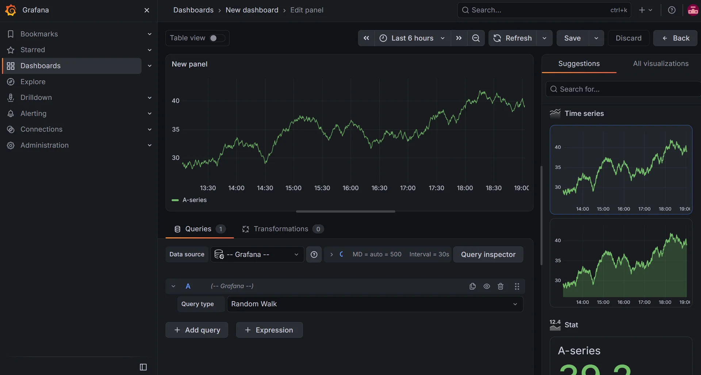Open the Query inspector
This screenshot has height=375, width=701.
click(x=488, y=255)
